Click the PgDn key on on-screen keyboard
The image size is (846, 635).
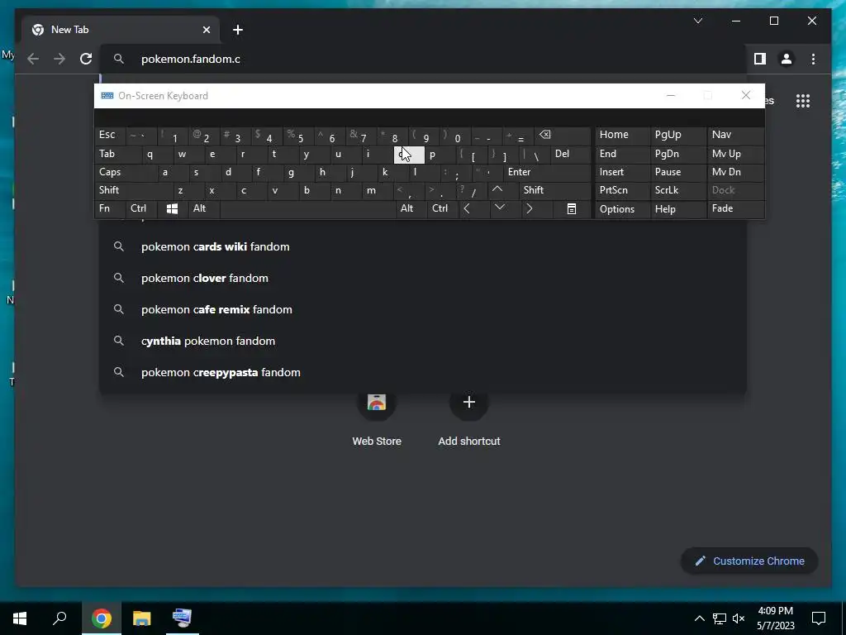[677, 154]
